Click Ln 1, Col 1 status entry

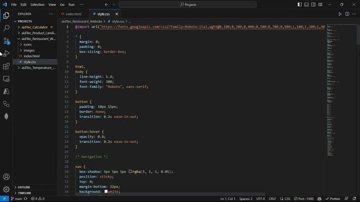(228, 199)
